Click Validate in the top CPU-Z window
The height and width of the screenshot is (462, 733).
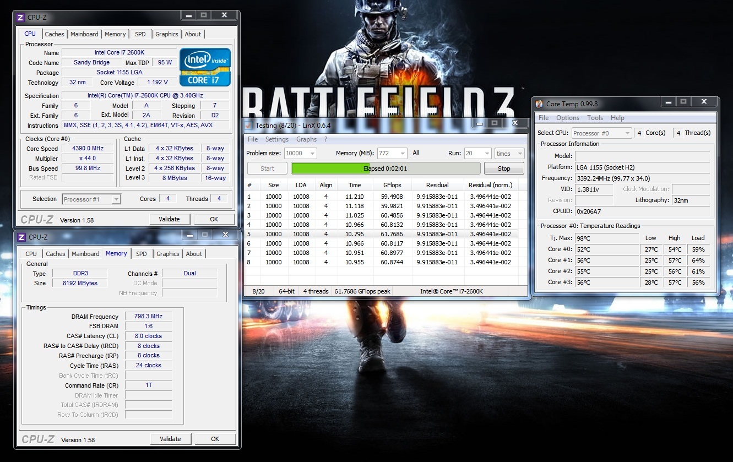tap(169, 219)
